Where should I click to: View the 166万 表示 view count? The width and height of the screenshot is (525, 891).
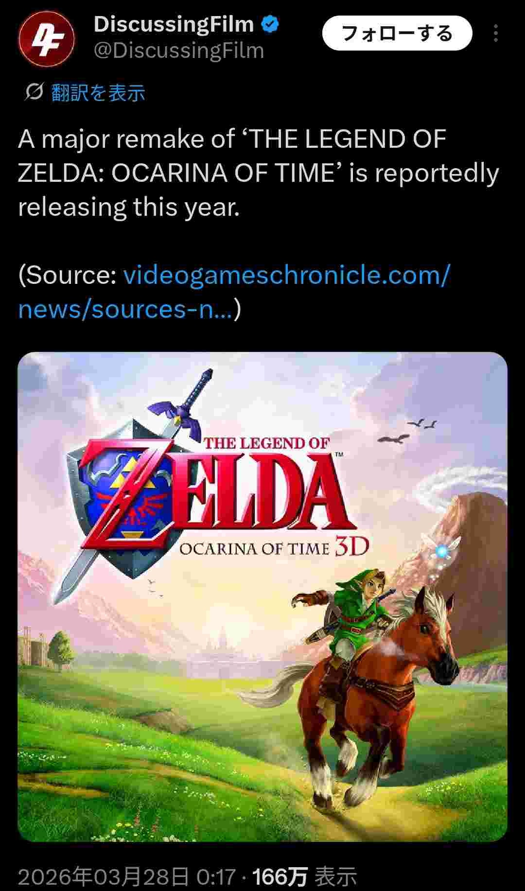[x=305, y=876]
